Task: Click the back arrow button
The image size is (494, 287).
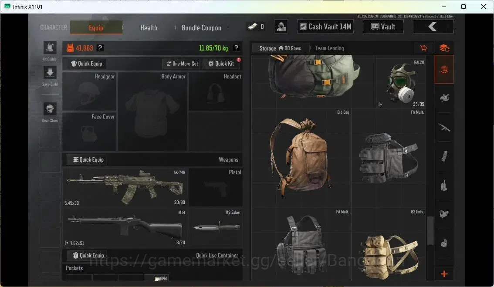Action: [x=433, y=27]
